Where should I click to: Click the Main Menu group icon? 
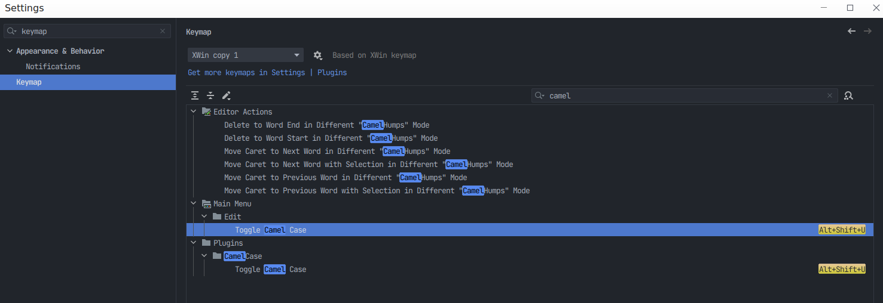(x=207, y=203)
